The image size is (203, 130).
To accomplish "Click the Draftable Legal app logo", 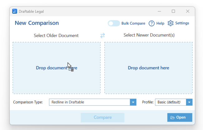I will 15,11.
